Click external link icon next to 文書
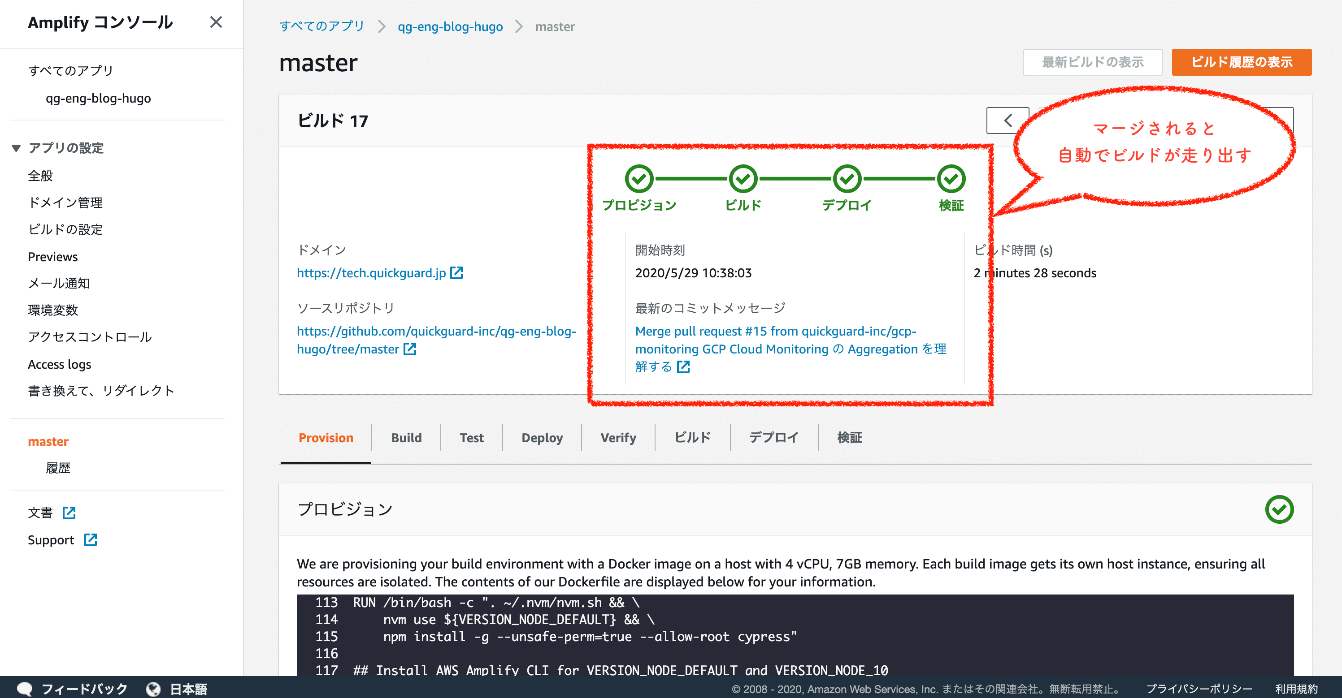Screen dimensions: 1342x698 [x=69, y=513]
